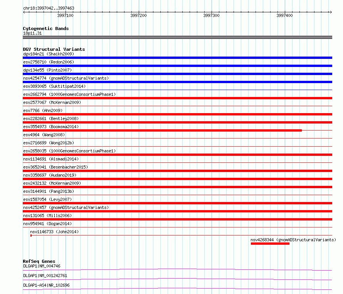343x294 pixels.
Task: Click the right arrow of the ruler
Action: pos(331,12)
